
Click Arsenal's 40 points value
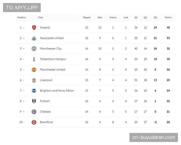click(168, 27)
